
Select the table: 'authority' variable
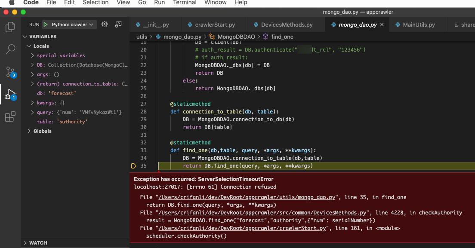[x=62, y=122]
